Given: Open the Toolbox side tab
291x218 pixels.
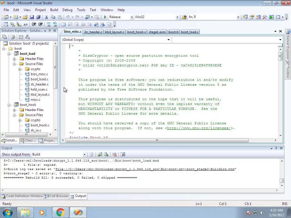Looking at the screenshot, I should coord(288,70).
